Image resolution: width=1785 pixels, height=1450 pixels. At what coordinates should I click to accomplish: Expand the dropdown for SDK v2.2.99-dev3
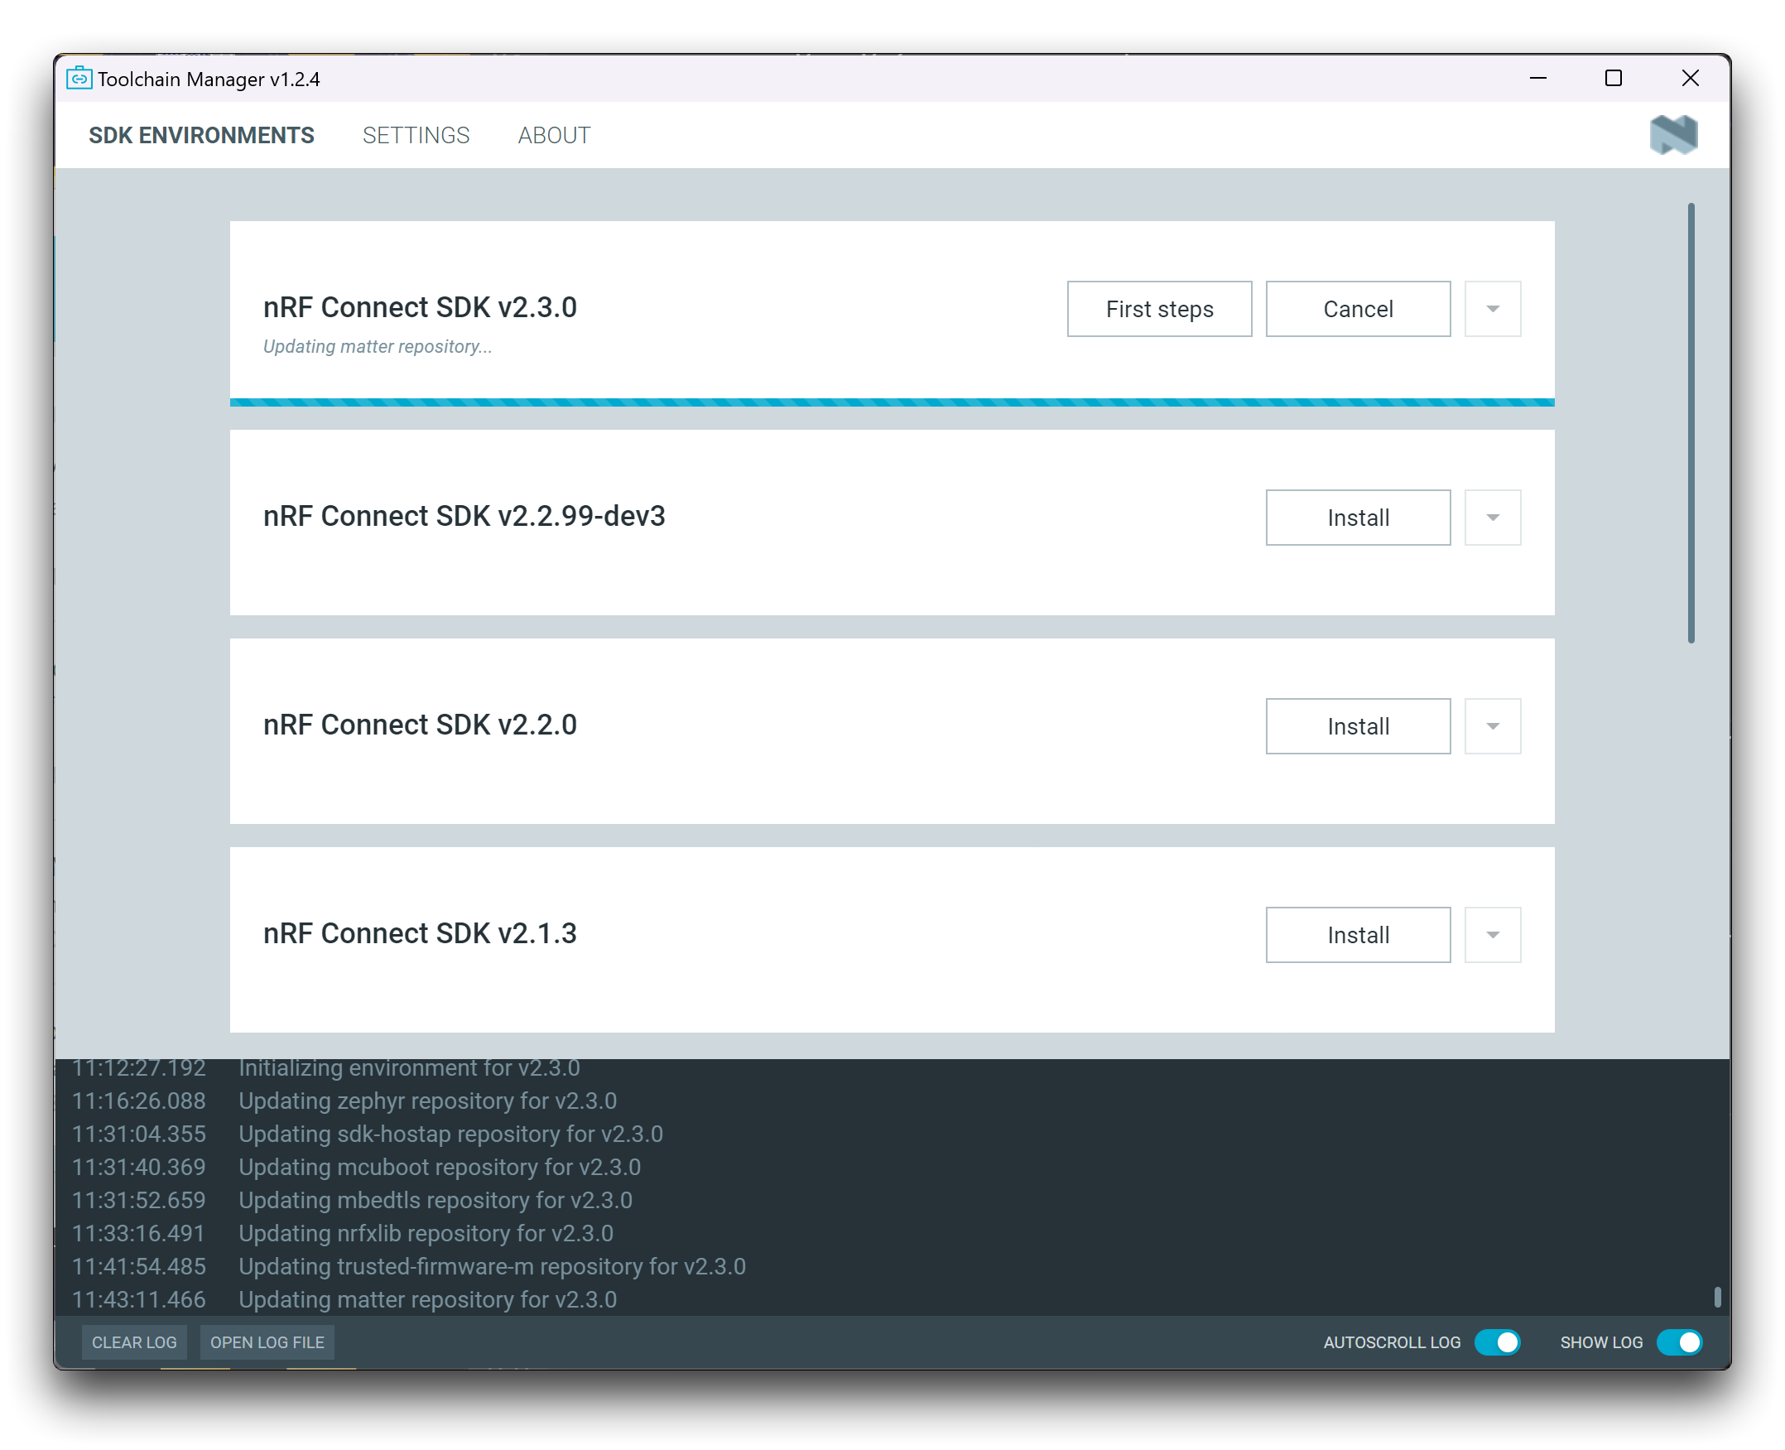click(1492, 518)
